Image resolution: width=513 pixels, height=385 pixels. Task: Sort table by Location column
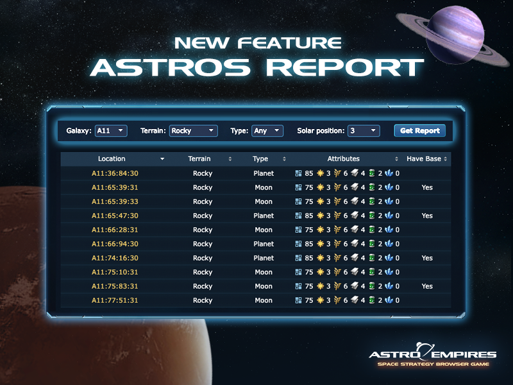click(x=112, y=158)
